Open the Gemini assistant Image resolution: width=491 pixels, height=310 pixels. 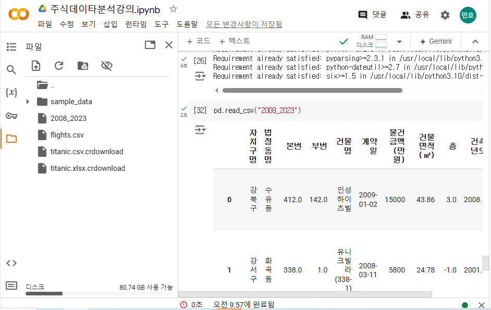436,41
